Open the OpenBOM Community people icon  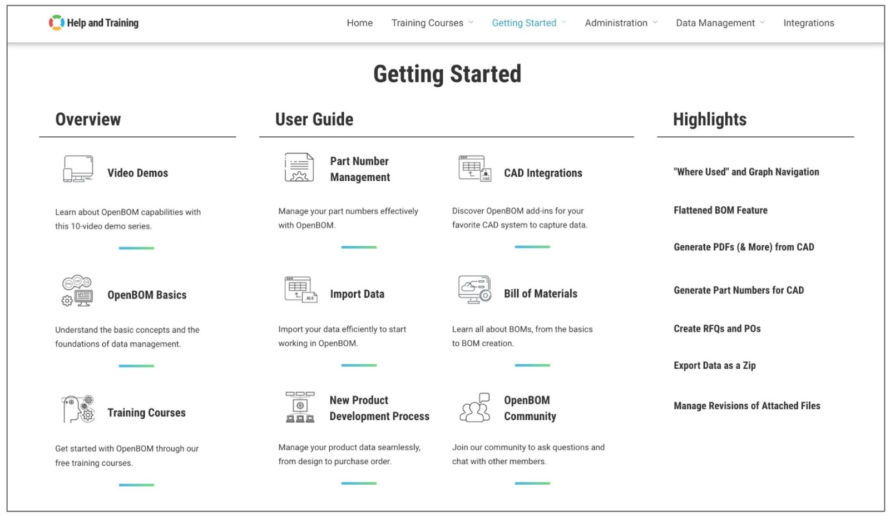[475, 408]
